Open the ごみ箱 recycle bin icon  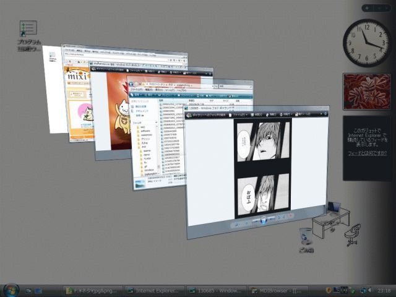tap(306, 239)
